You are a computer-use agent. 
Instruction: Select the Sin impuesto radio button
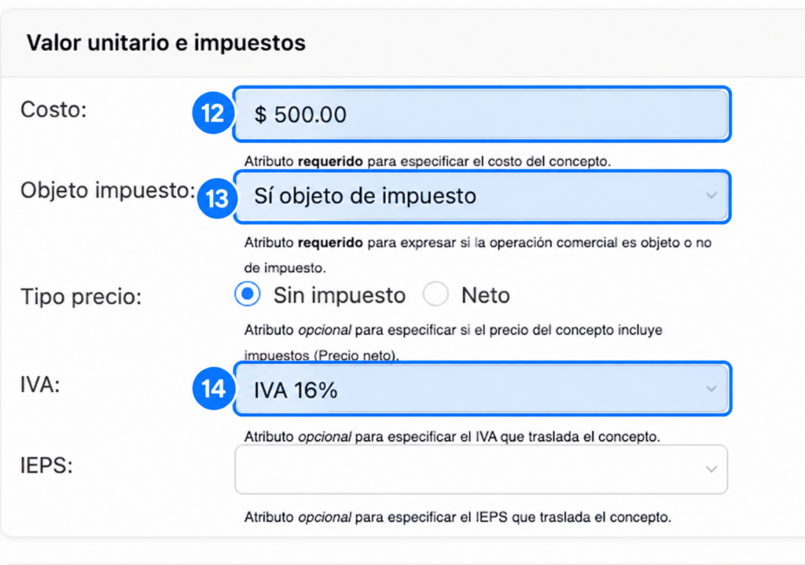point(248,295)
